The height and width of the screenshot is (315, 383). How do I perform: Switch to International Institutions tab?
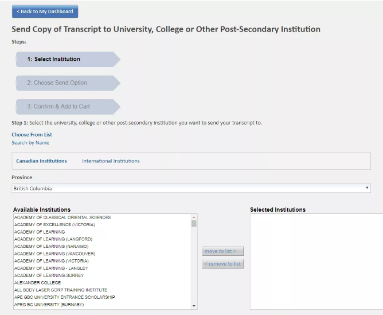pyautogui.click(x=111, y=161)
